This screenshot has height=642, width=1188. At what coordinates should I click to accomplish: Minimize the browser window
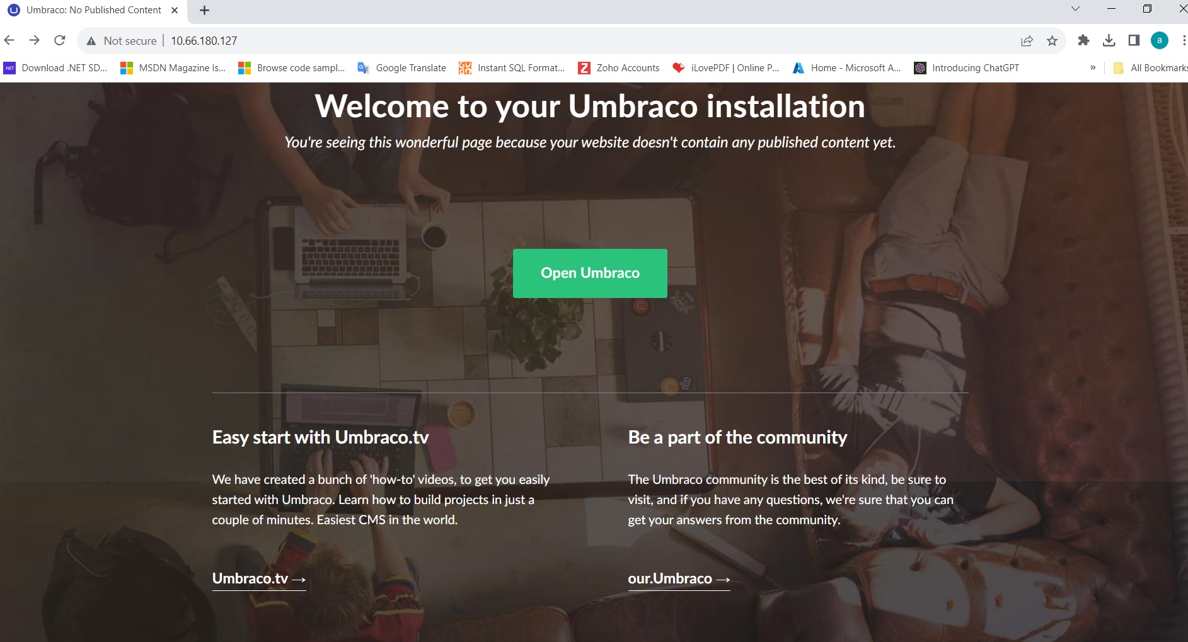pyautogui.click(x=1111, y=9)
